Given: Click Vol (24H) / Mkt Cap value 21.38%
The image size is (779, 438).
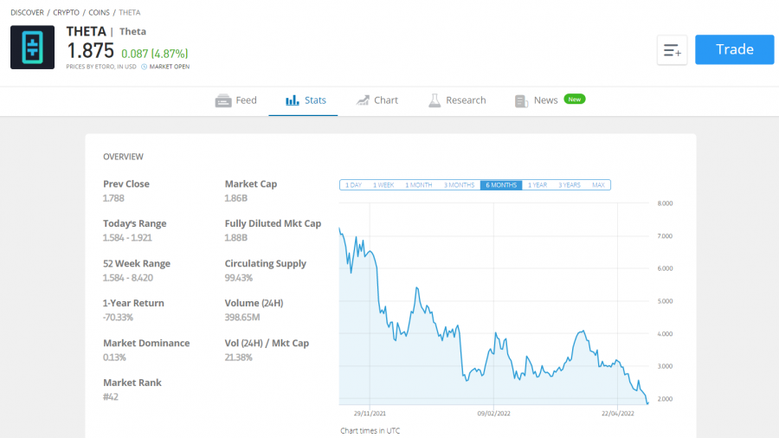Looking at the screenshot, I should point(239,357).
